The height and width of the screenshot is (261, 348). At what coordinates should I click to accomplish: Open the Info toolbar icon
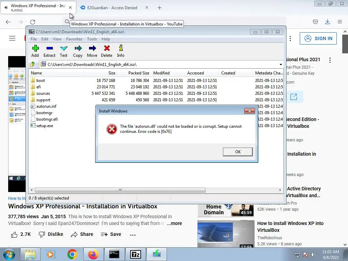(x=121, y=51)
